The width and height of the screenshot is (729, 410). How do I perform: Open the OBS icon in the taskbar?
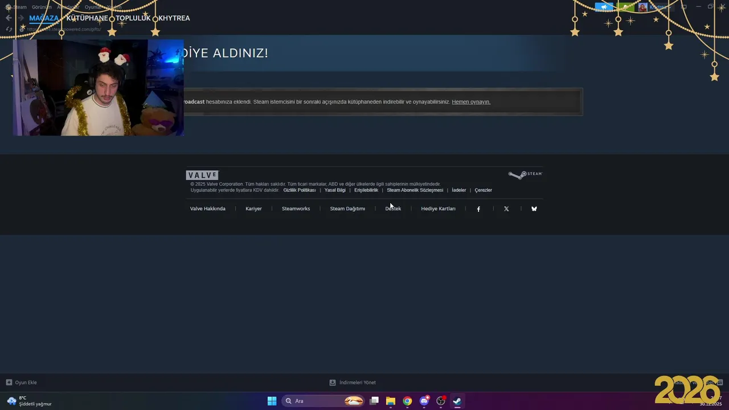pos(441,401)
